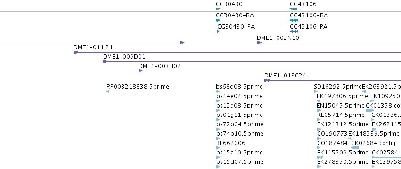Select the SD16292.5prime feature arrow
The width and height of the screenshot is (401, 169).
click(316, 92)
